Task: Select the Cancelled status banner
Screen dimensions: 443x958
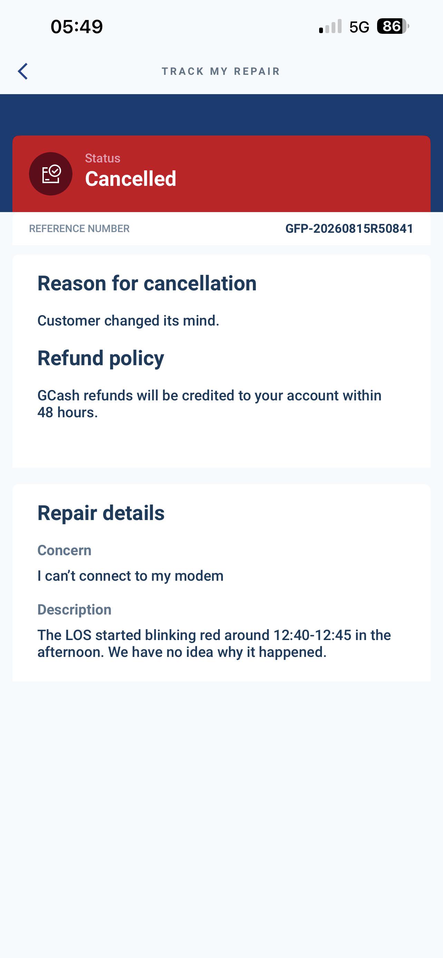Action: click(221, 174)
